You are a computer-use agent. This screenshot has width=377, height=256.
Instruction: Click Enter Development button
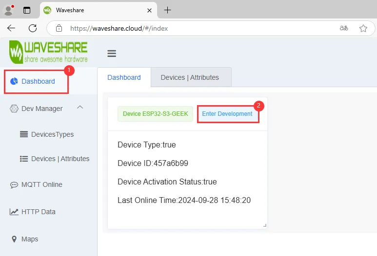click(x=227, y=114)
